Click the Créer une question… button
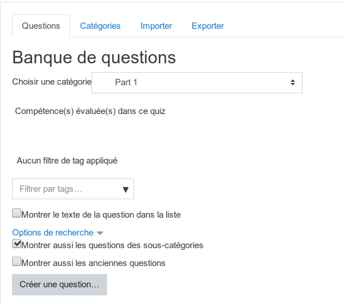The height and width of the screenshot is (304, 344). (59, 284)
